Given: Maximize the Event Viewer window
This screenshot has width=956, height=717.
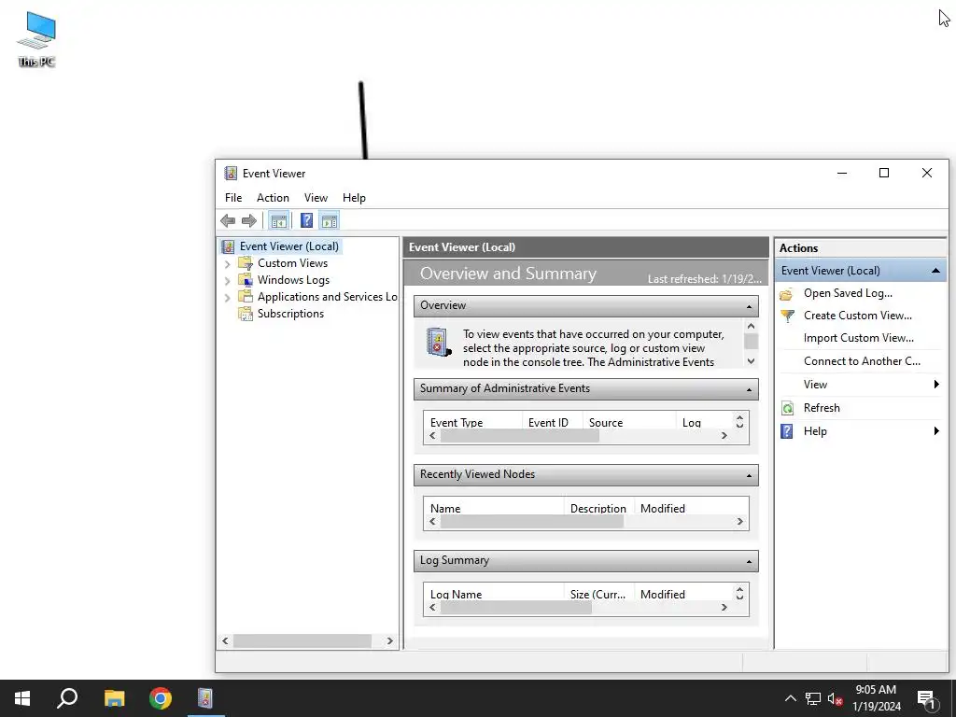Looking at the screenshot, I should 884,173.
